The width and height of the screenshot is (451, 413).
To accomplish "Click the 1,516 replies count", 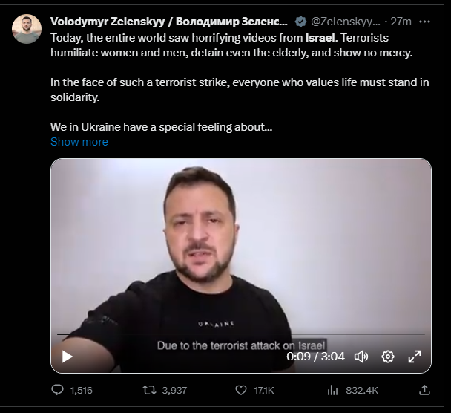I will pos(81,390).
